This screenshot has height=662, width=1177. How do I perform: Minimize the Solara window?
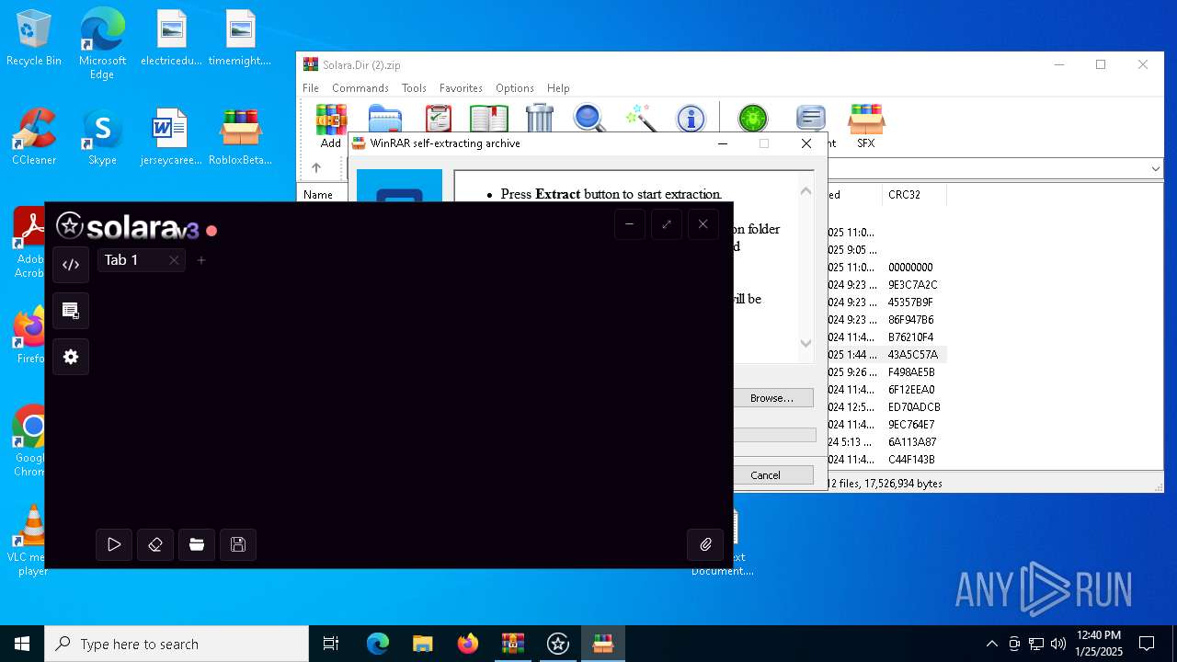click(630, 224)
